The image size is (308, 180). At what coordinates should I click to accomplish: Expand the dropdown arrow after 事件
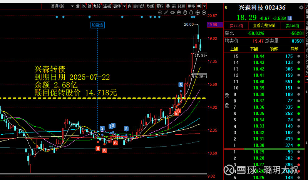click(124, 6)
